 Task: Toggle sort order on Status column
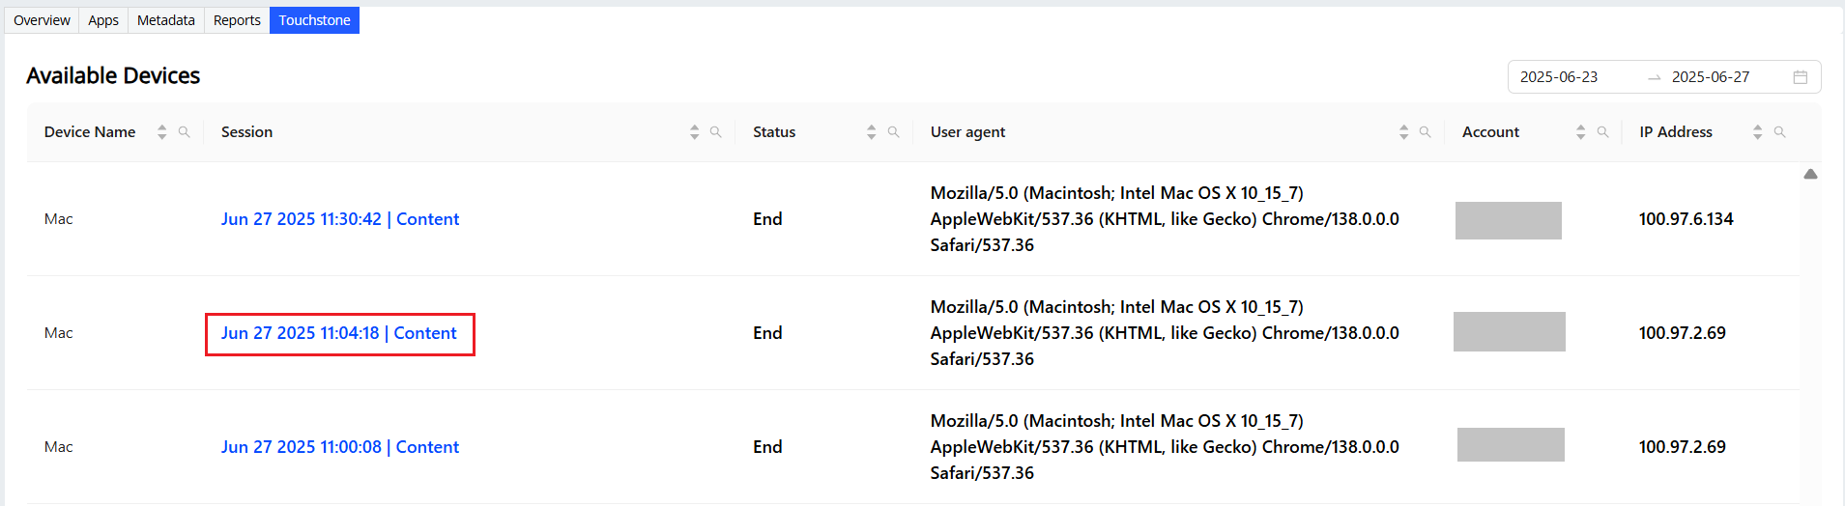[871, 132]
